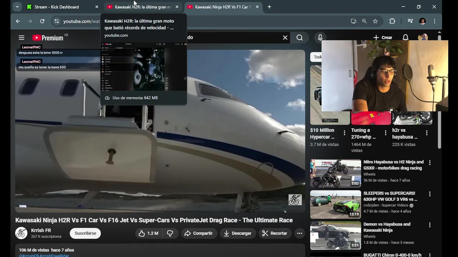This screenshot has height=257, width=458.
Task: Download the video with Descargar
Action: coord(238,233)
